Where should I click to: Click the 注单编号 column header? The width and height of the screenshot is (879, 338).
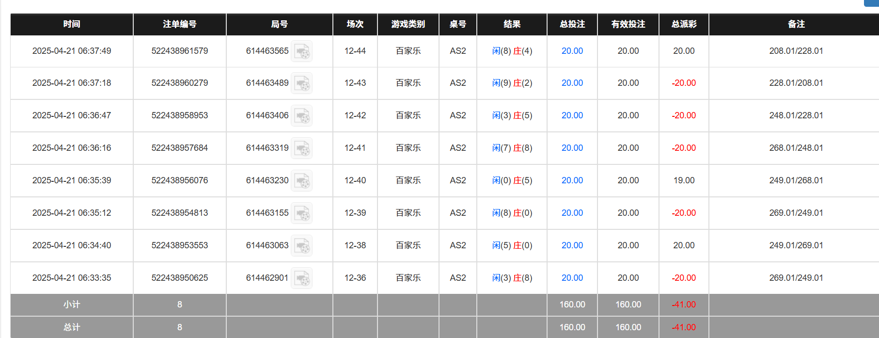coord(179,24)
